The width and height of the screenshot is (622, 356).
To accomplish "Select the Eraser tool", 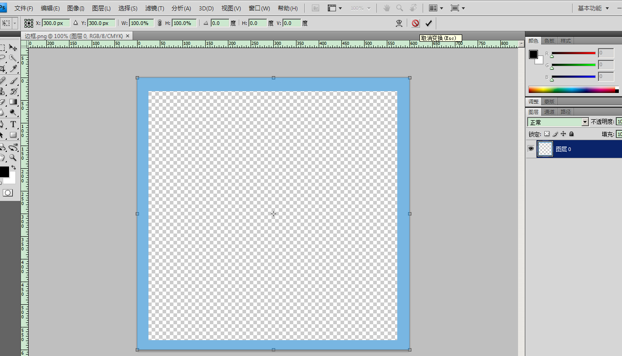I will click(2, 102).
